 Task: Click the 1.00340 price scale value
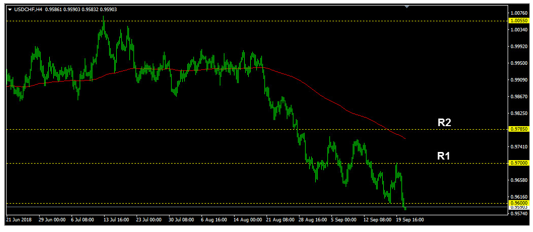coord(519,30)
